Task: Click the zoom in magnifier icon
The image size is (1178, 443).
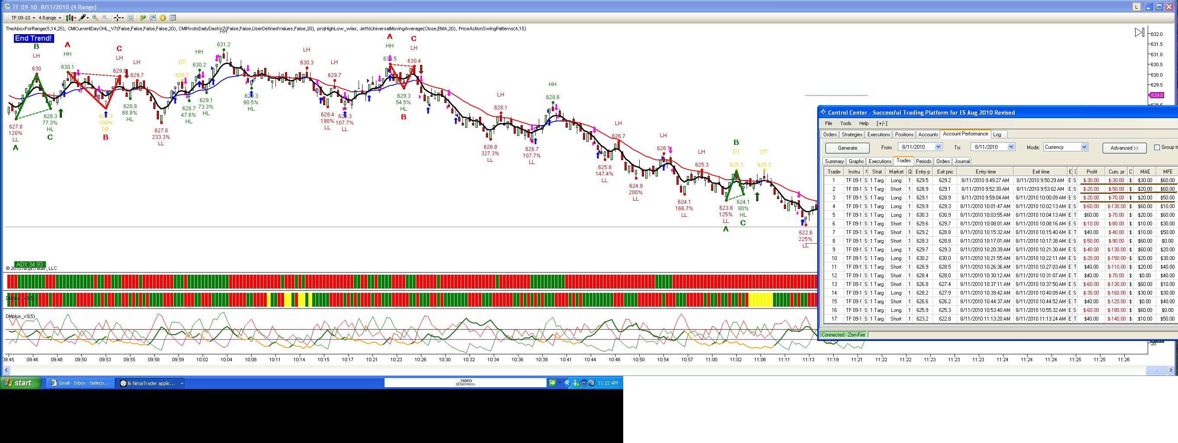Action: [x=95, y=18]
